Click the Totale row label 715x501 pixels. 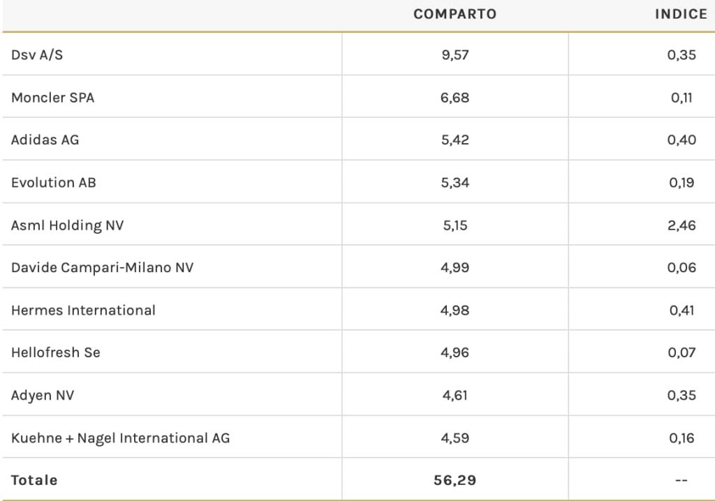34,480
